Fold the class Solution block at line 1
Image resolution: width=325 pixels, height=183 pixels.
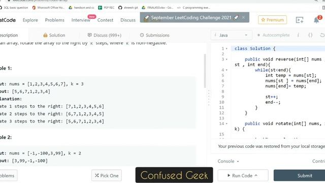tap(226, 49)
